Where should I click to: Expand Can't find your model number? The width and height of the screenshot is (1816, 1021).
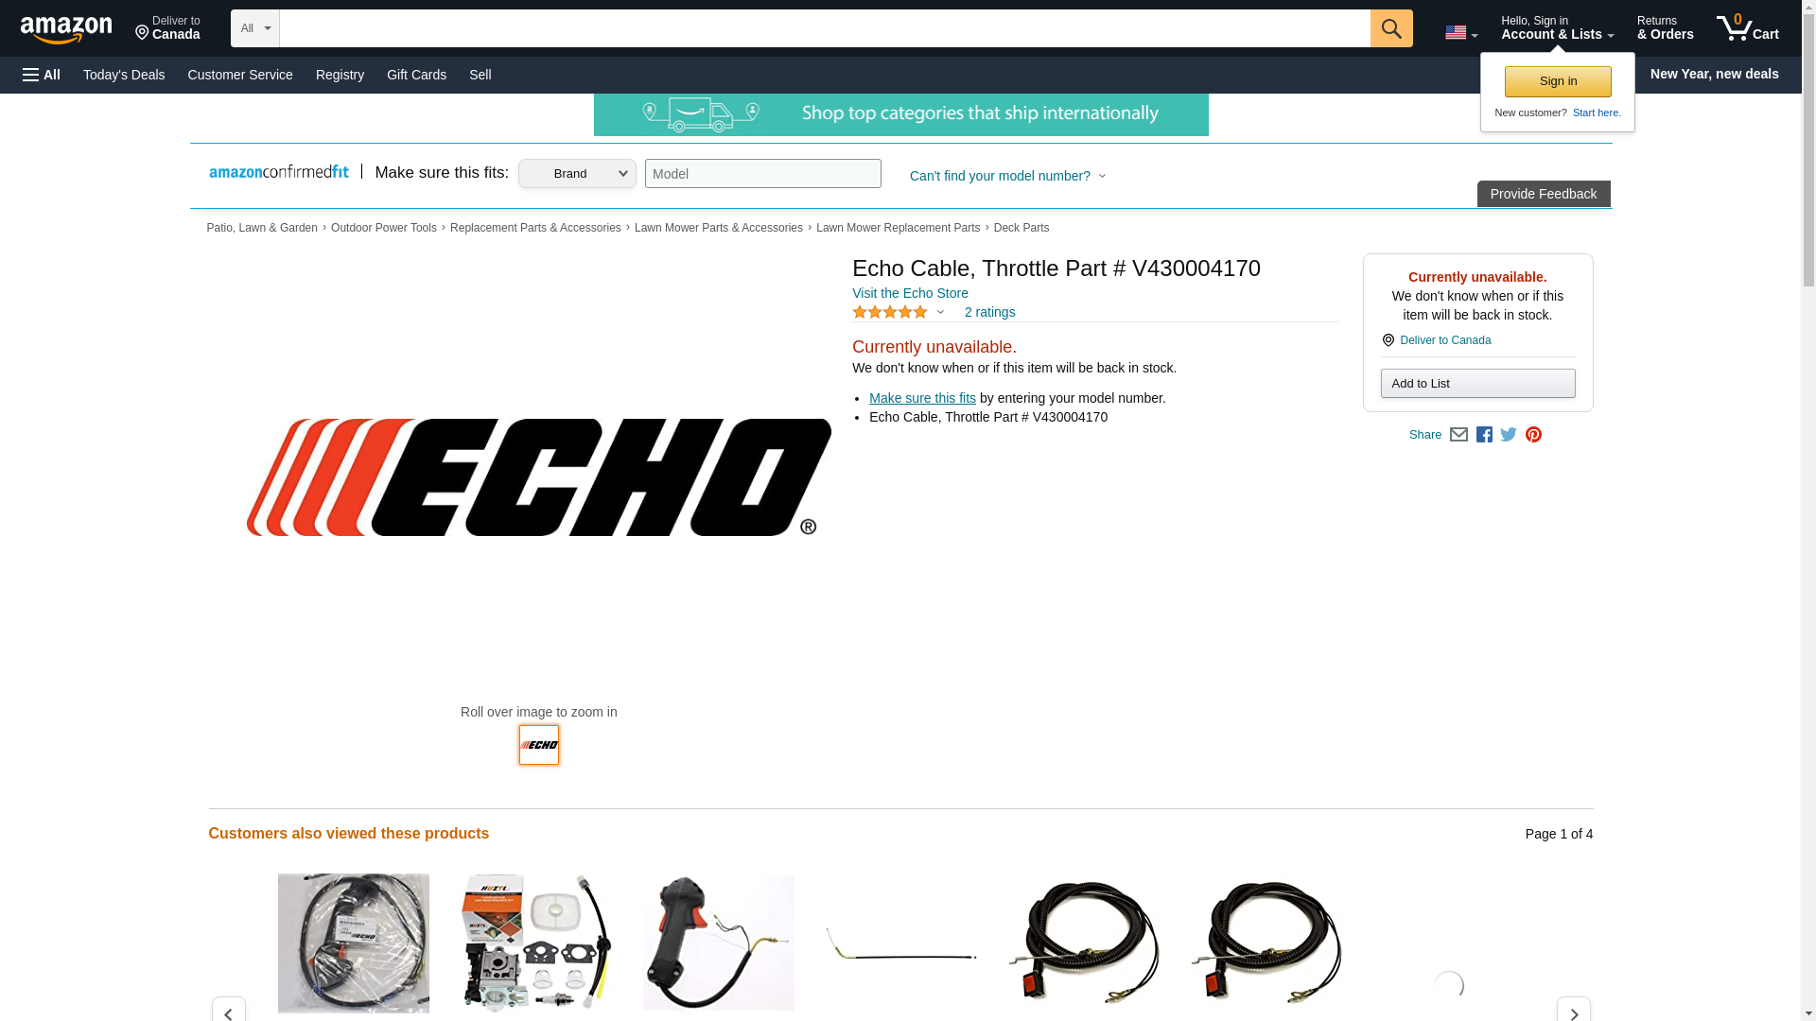point(1007,176)
